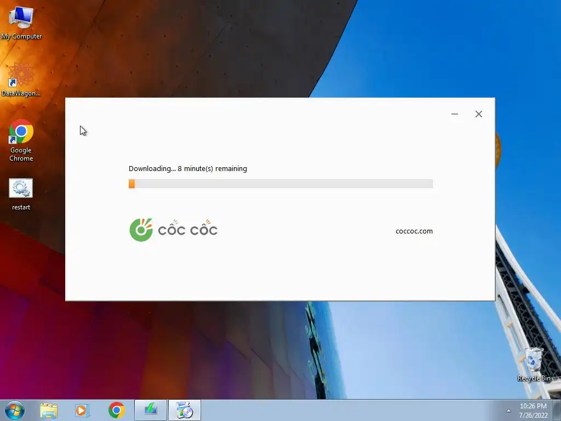Minimize the Cốc Cốc installer window
Image resolution: width=561 pixels, height=421 pixels.
click(x=455, y=114)
